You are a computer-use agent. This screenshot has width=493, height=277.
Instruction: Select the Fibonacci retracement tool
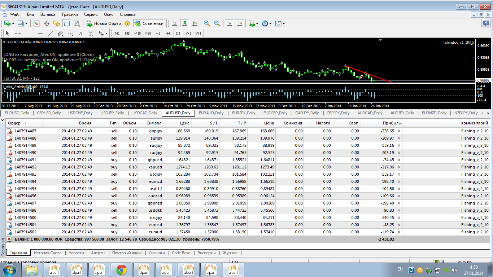click(70, 33)
